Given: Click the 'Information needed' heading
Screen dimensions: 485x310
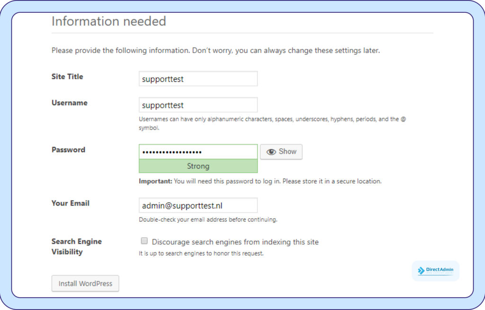Looking at the screenshot, I should click(x=109, y=21).
